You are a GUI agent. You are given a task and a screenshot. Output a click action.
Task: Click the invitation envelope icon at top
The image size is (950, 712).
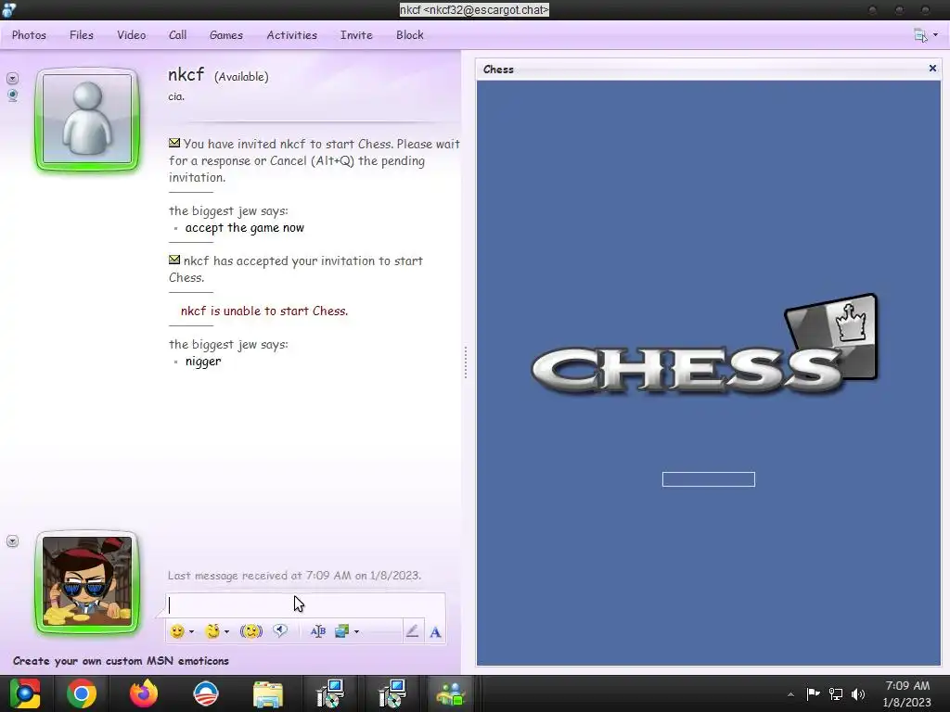(174, 143)
